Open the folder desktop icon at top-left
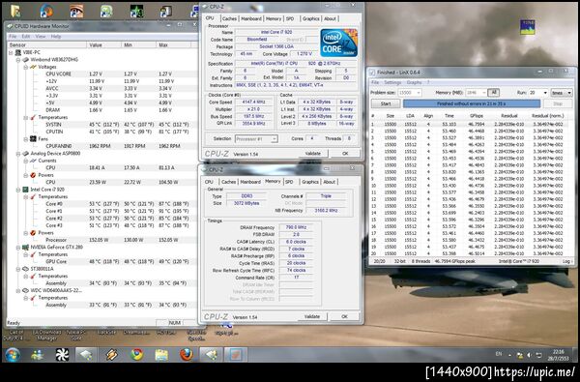 (x=15, y=11)
